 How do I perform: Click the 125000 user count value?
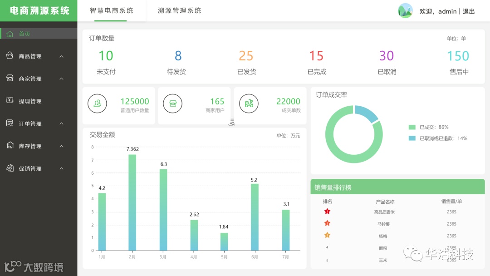pos(135,101)
